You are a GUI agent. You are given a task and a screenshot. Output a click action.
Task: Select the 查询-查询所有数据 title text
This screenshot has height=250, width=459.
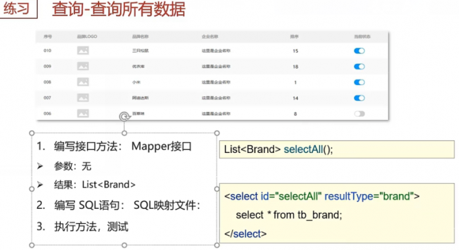119,9
